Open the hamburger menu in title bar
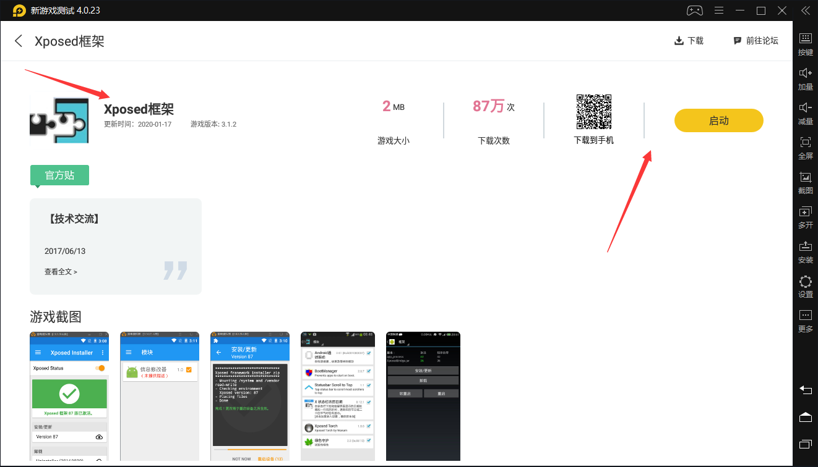This screenshot has width=818, height=467. 719,11
